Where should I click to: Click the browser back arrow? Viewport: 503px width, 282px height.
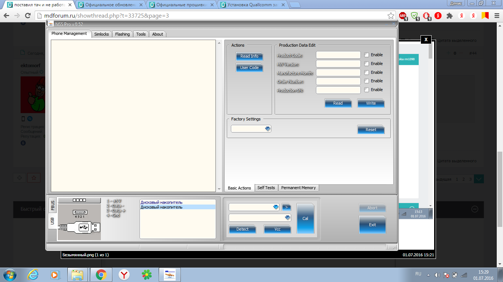(6, 16)
